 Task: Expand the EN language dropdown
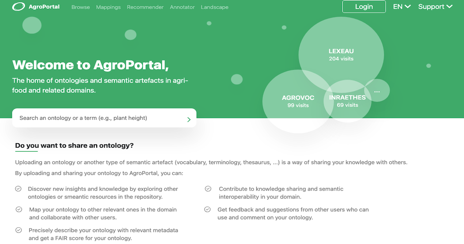(402, 7)
